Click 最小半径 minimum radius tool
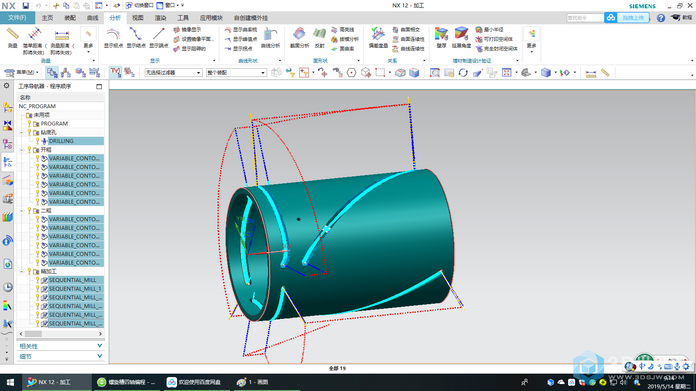696x391 pixels. coord(489,30)
